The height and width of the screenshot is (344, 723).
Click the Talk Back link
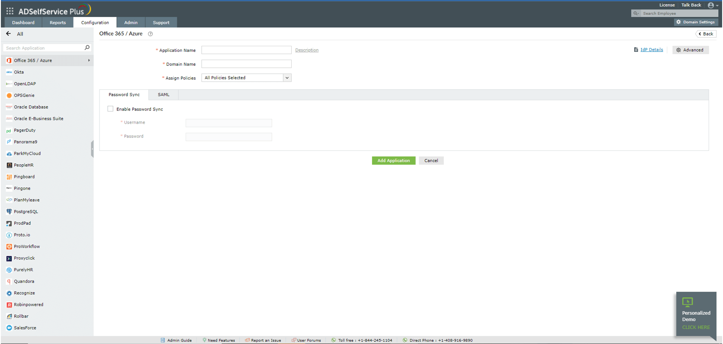[x=691, y=5]
